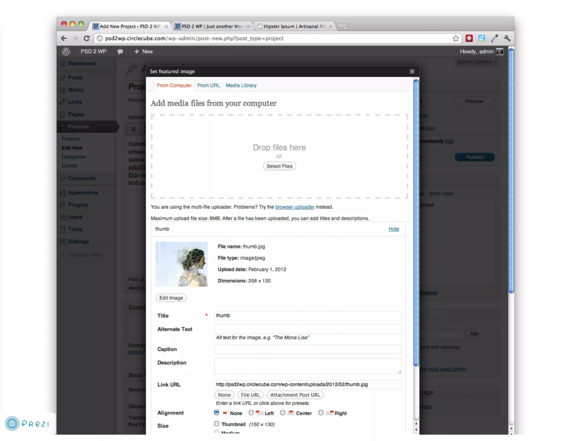Click the WordPress logo in admin bar
The height and width of the screenshot is (441, 571).
[66, 51]
